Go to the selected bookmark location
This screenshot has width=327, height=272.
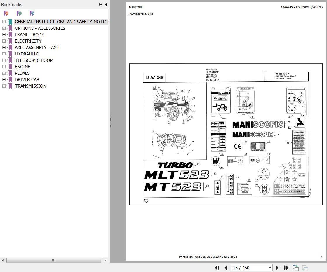pyautogui.click(x=32, y=13)
